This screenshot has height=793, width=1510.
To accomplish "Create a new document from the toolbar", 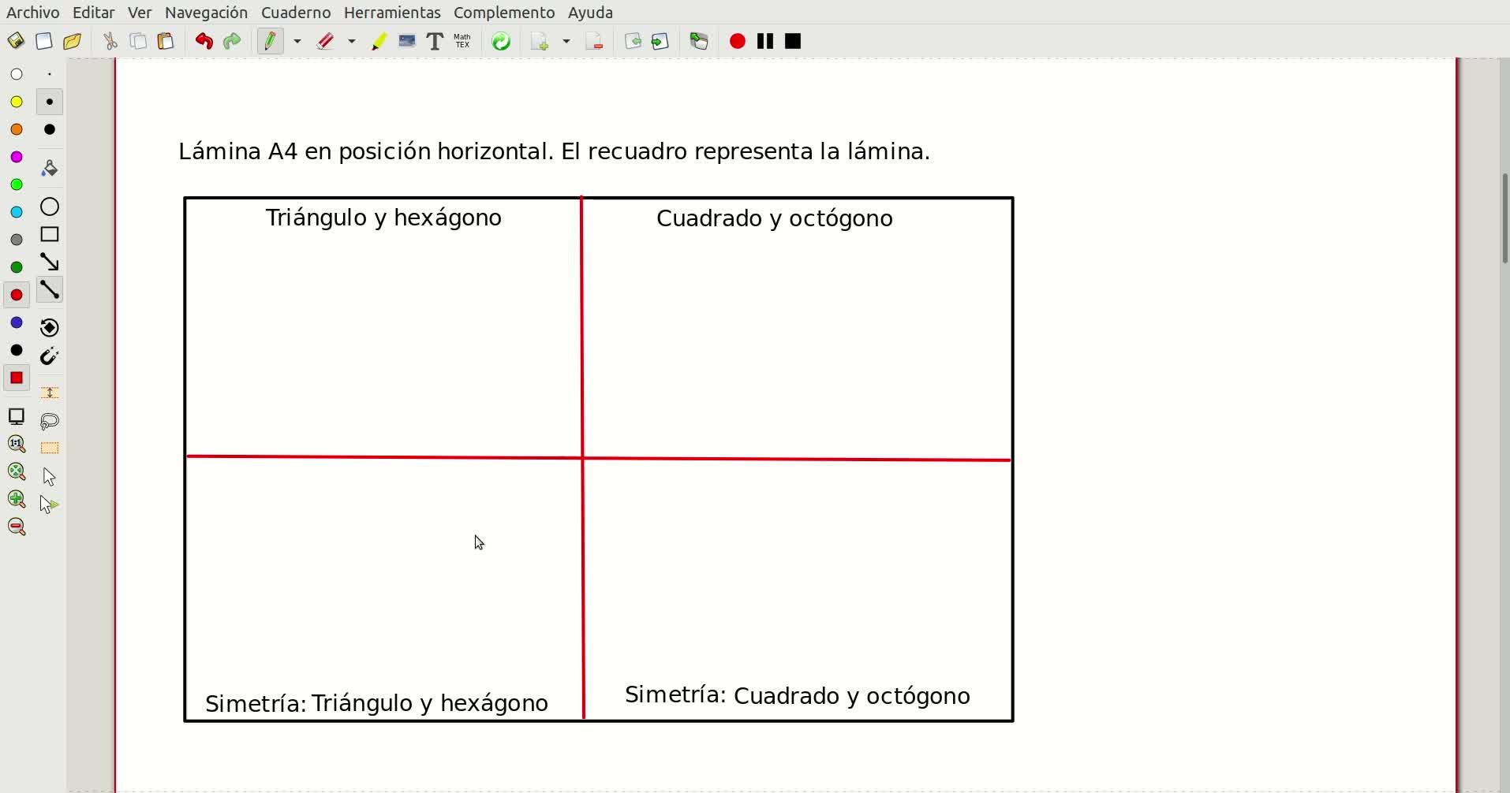I will pos(44,41).
